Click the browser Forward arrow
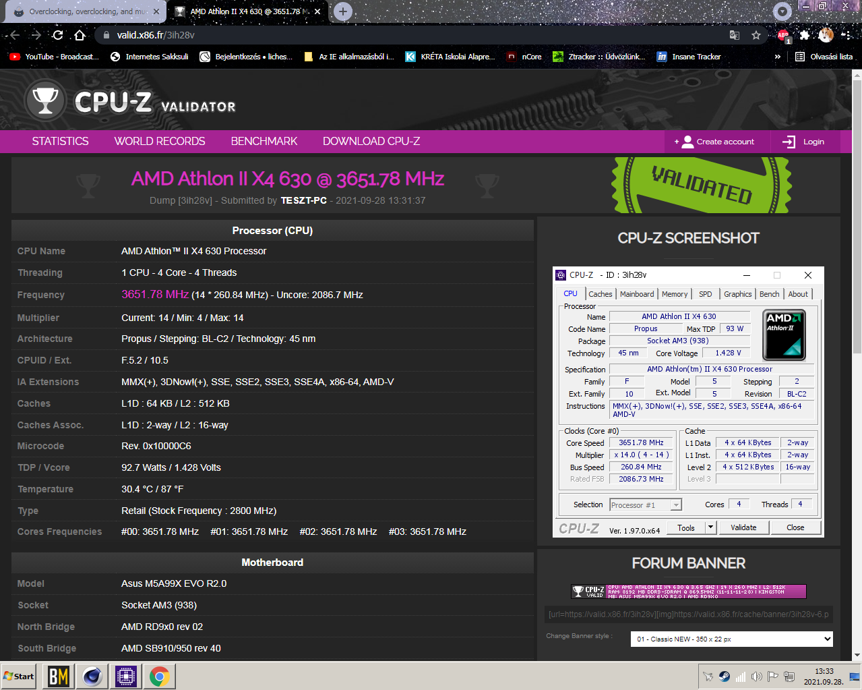This screenshot has height=690, width=862. pyautogui.click(x=36, y=35)
